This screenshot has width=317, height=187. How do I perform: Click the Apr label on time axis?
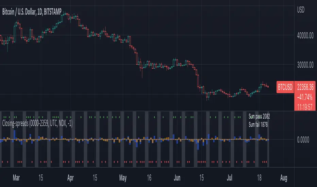[x=70, y=177]
